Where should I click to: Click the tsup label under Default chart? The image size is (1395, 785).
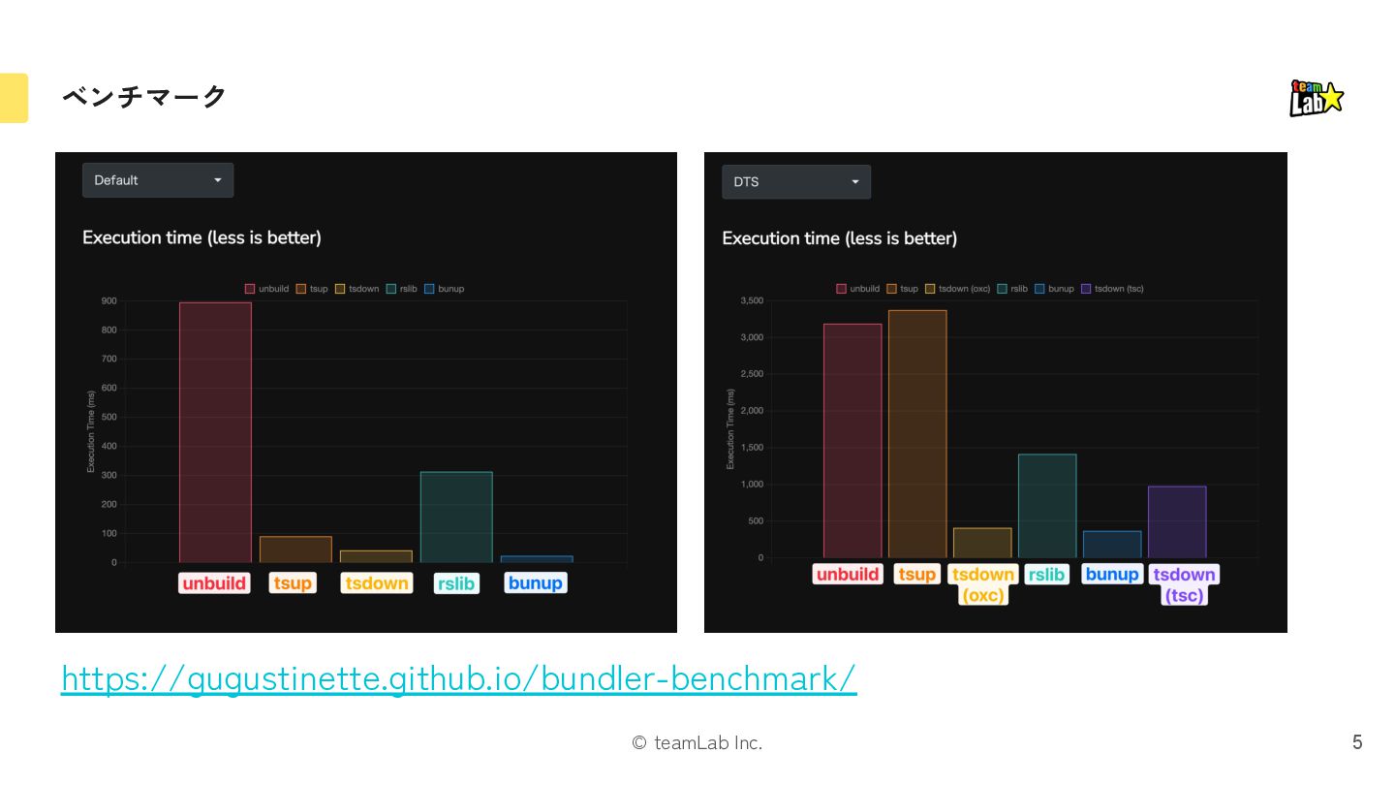point(293,583)
